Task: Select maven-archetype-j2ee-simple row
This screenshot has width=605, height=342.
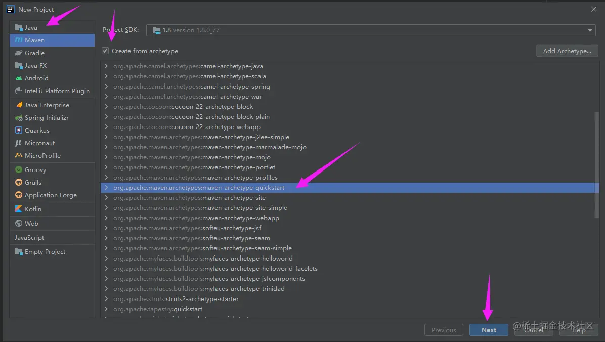Action: pos(350,137)
